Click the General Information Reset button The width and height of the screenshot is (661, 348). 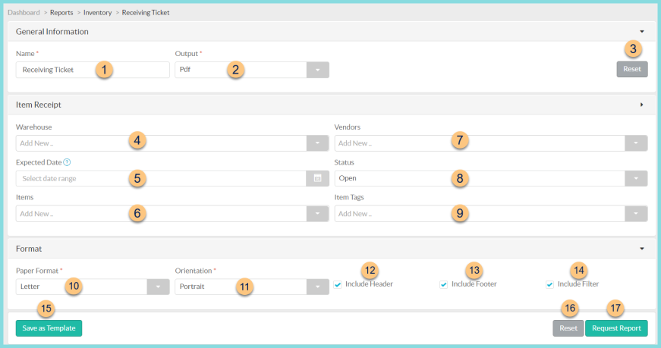(x=632, y=69)
